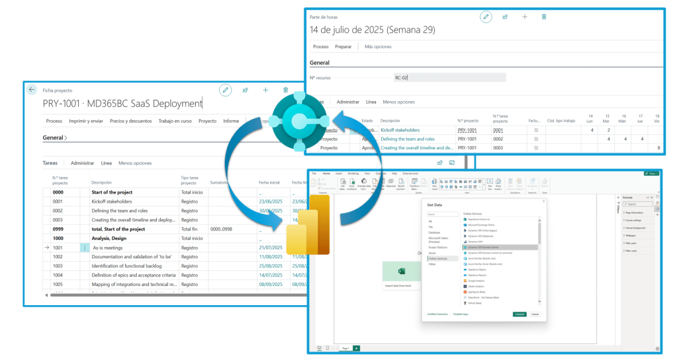The image size is (677, 364).
Task: Open the three-dot menu on row 1001
Action: point(85,248)
